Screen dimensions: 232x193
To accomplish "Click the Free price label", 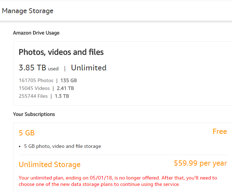I will click(220, 132).
